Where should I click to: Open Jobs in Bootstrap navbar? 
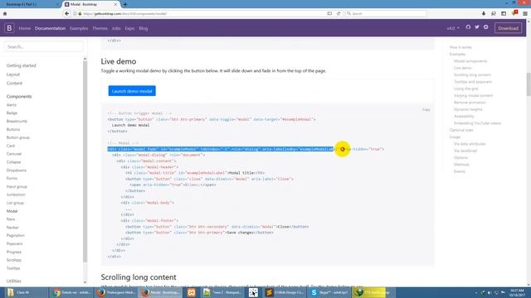click(116, 28)
